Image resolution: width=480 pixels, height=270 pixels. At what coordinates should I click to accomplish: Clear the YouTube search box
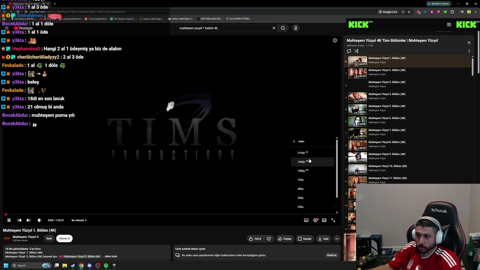coord(274,28)
